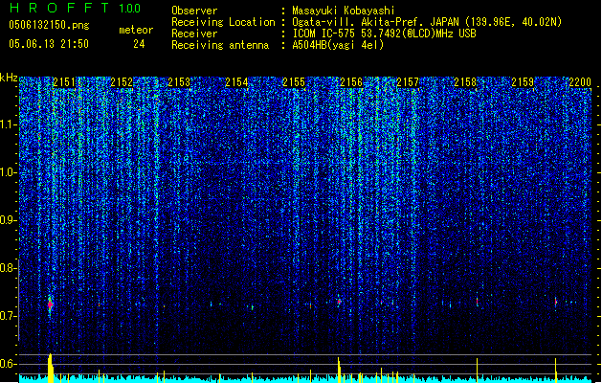
Task: Click the 0.6 kHz axis tick label
Action: click(9, 364)
